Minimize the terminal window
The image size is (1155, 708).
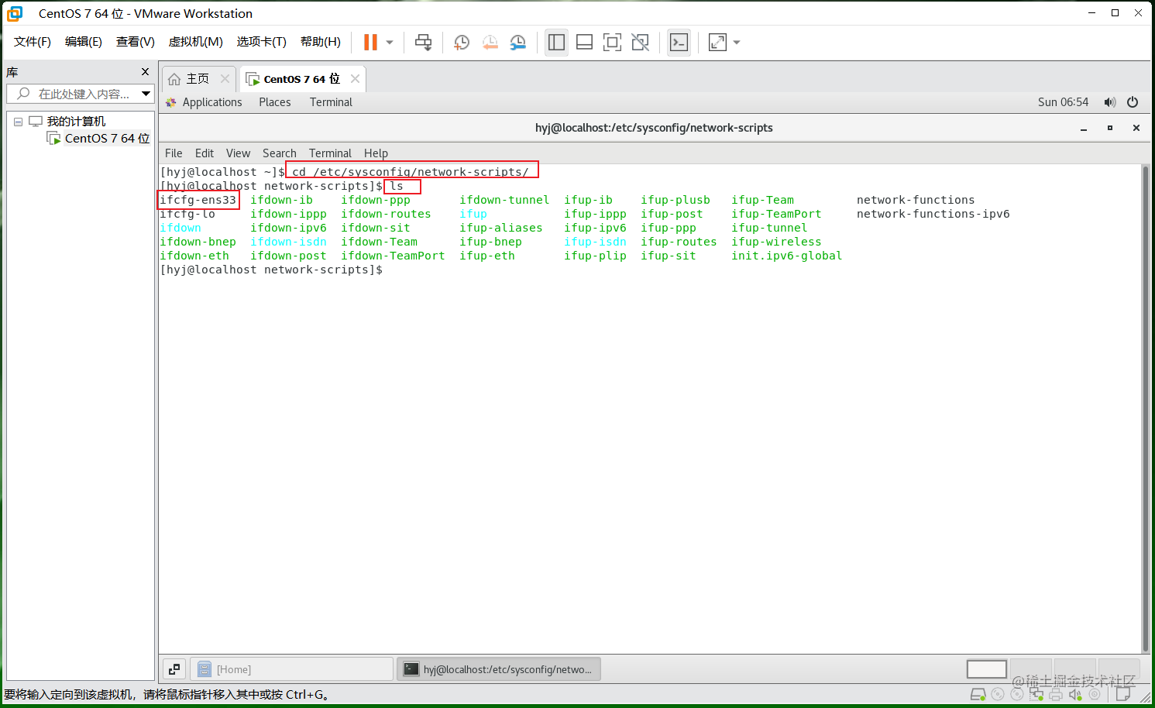[x=1084, y=129]
